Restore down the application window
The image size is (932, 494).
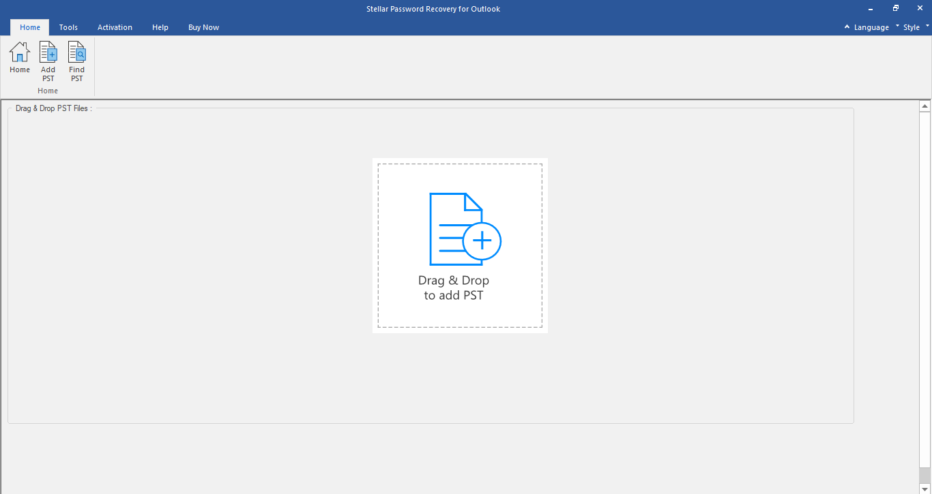[895, 9]
